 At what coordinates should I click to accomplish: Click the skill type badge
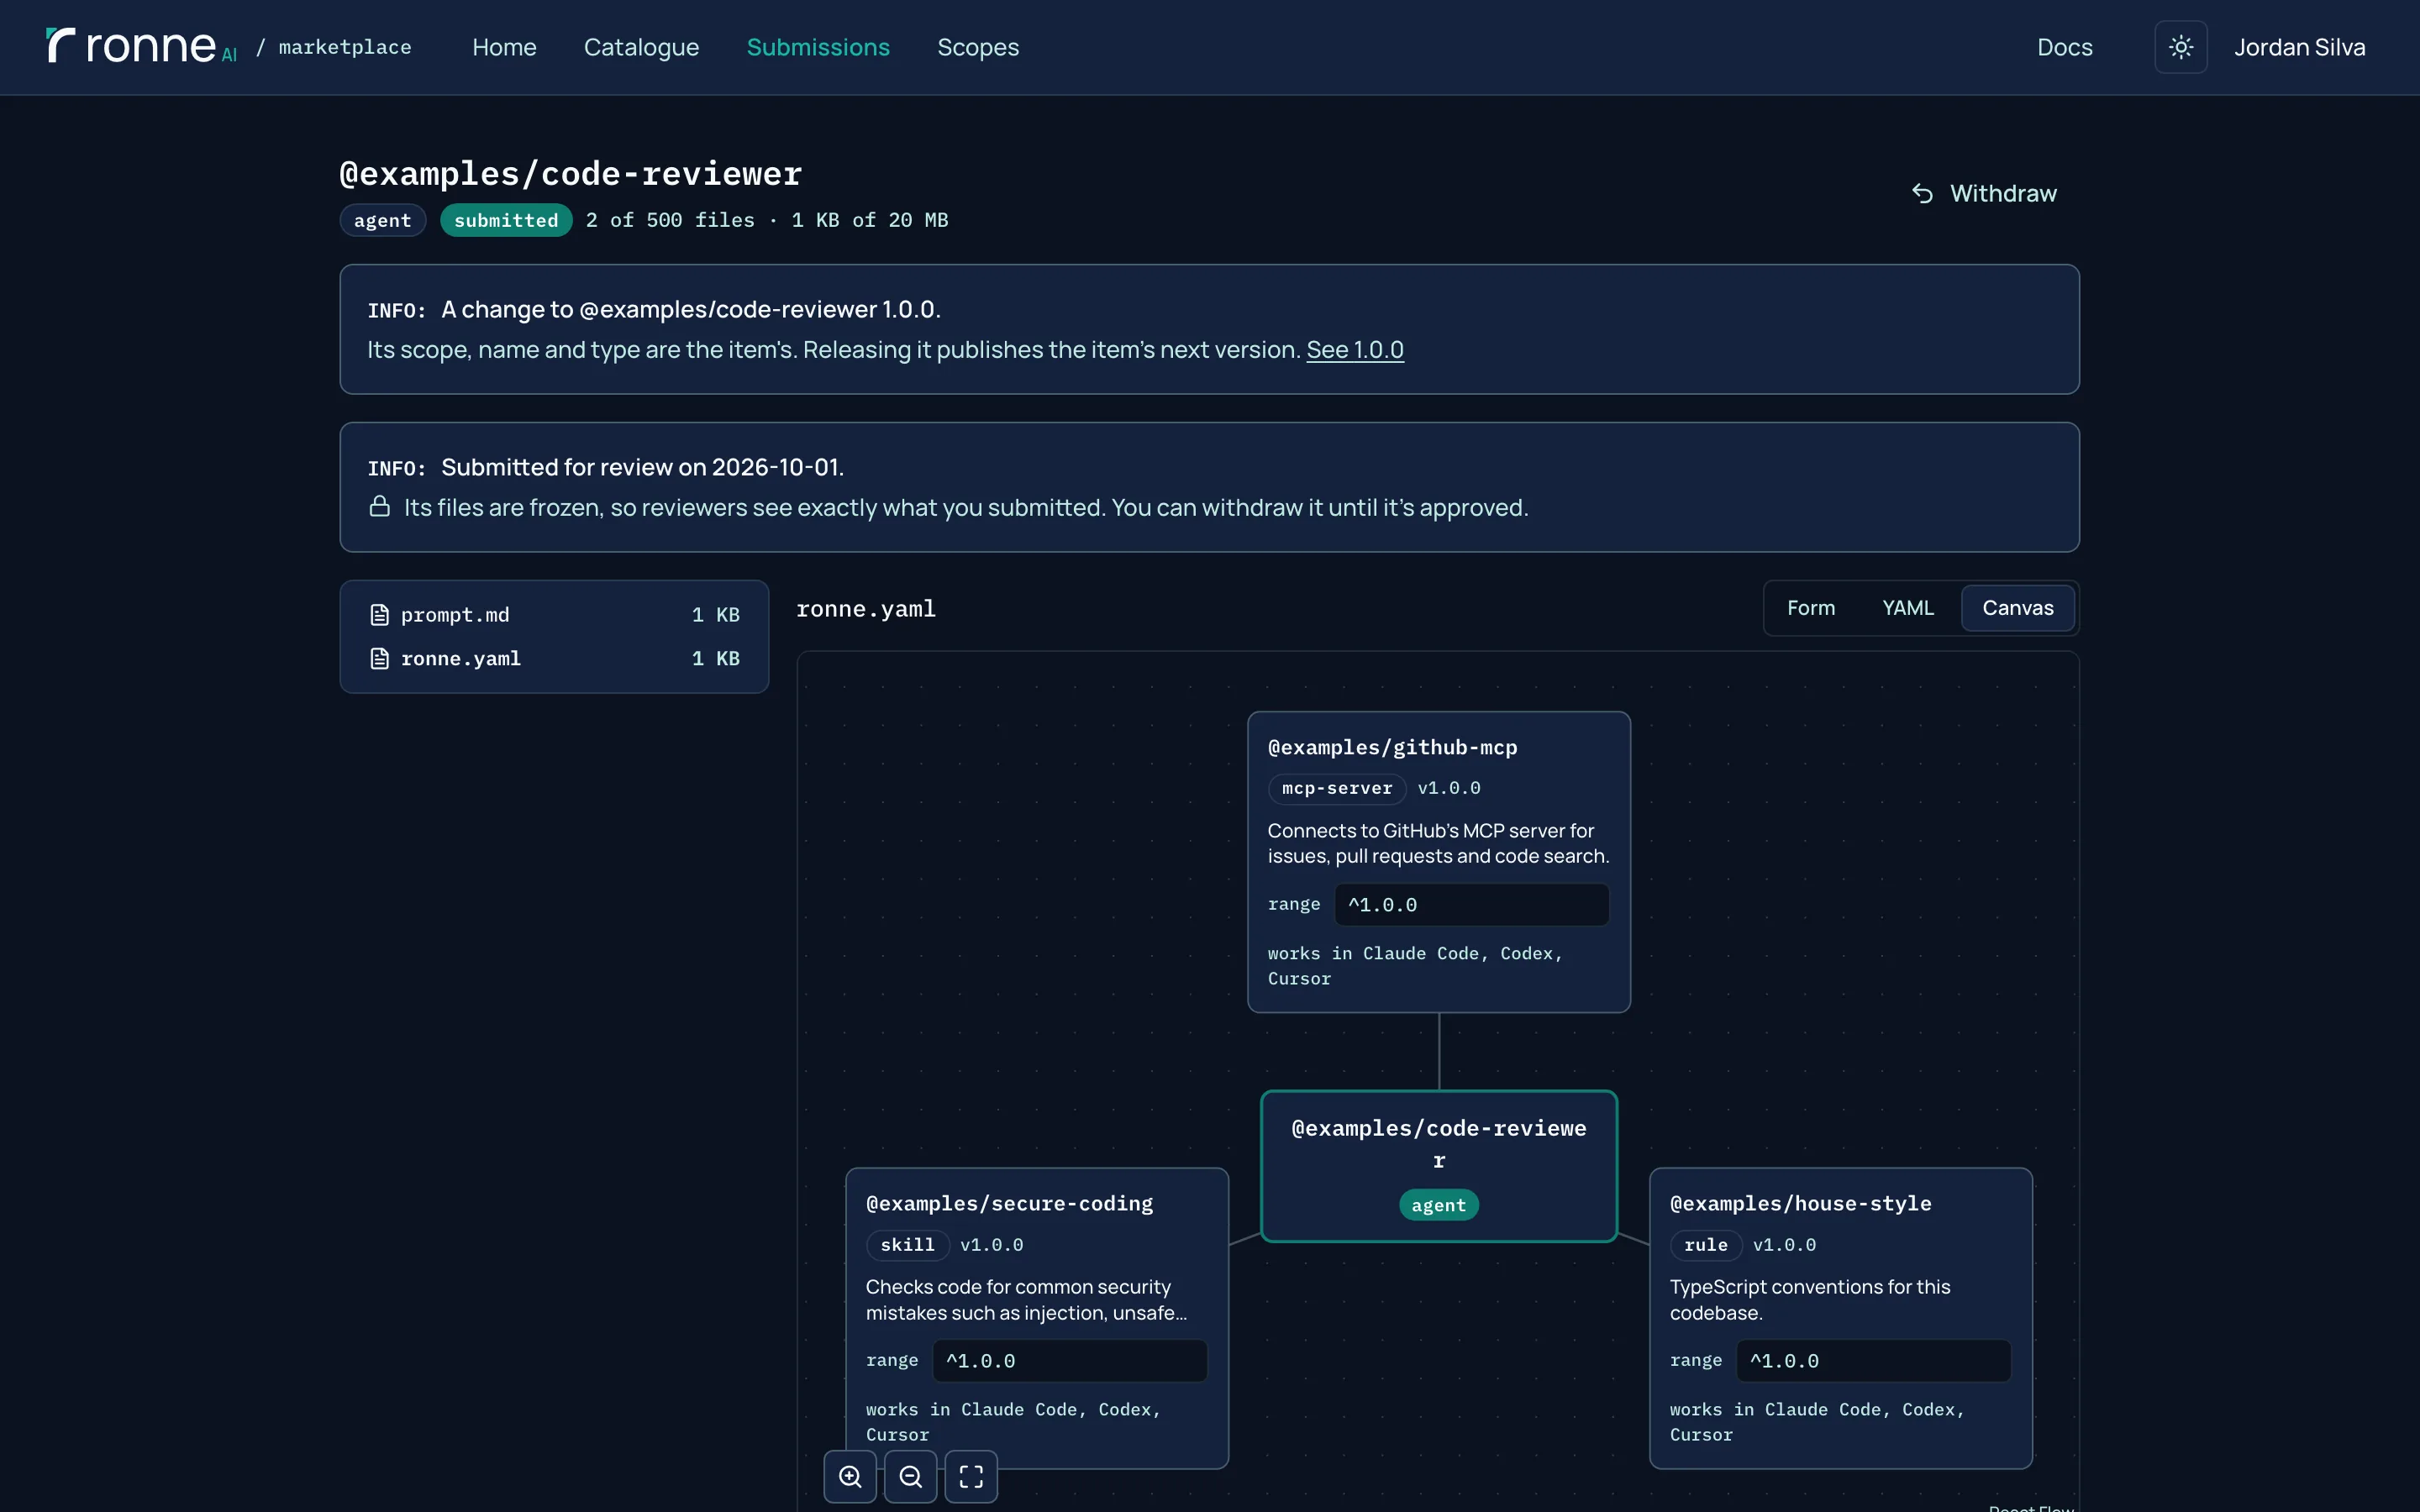(907, 1244)
